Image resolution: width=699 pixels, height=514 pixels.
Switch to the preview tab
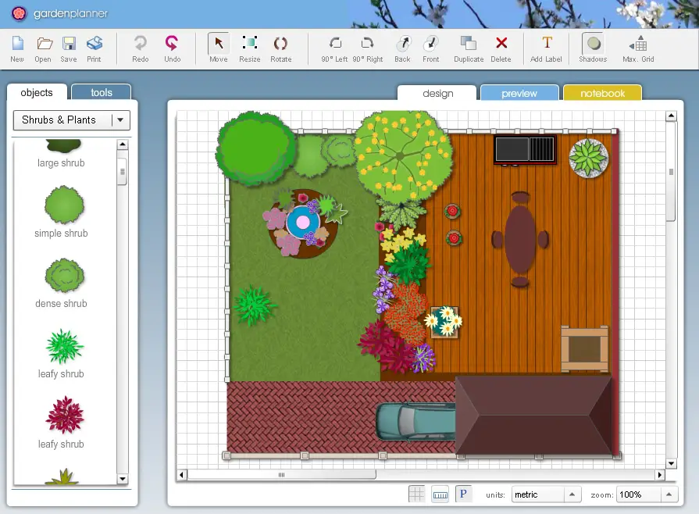519,92
